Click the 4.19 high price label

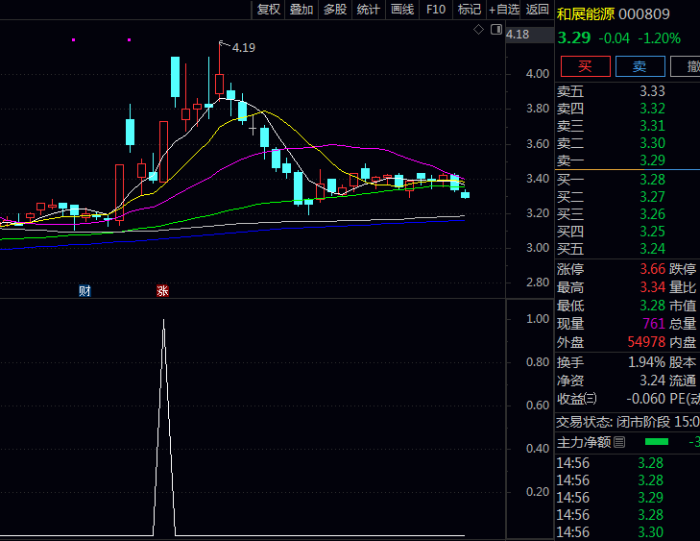coord(244,47)
